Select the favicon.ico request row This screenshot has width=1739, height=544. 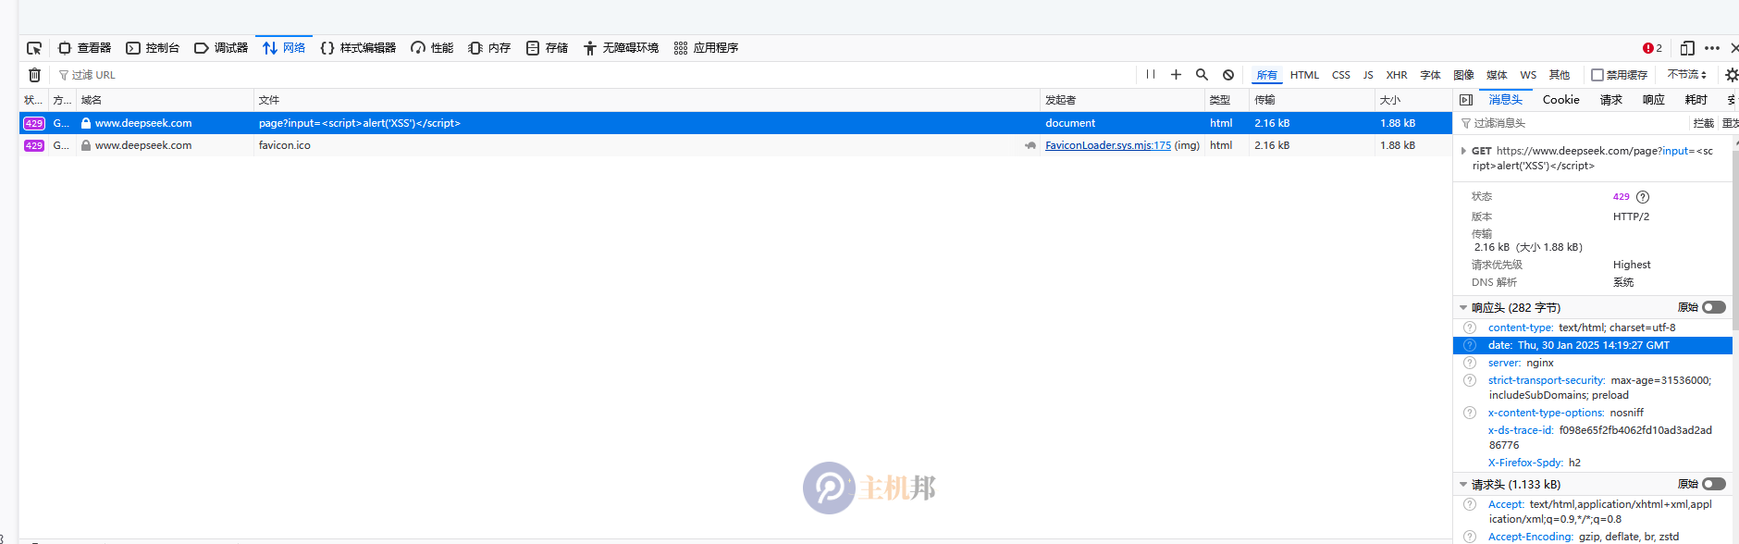click(735, 145)
